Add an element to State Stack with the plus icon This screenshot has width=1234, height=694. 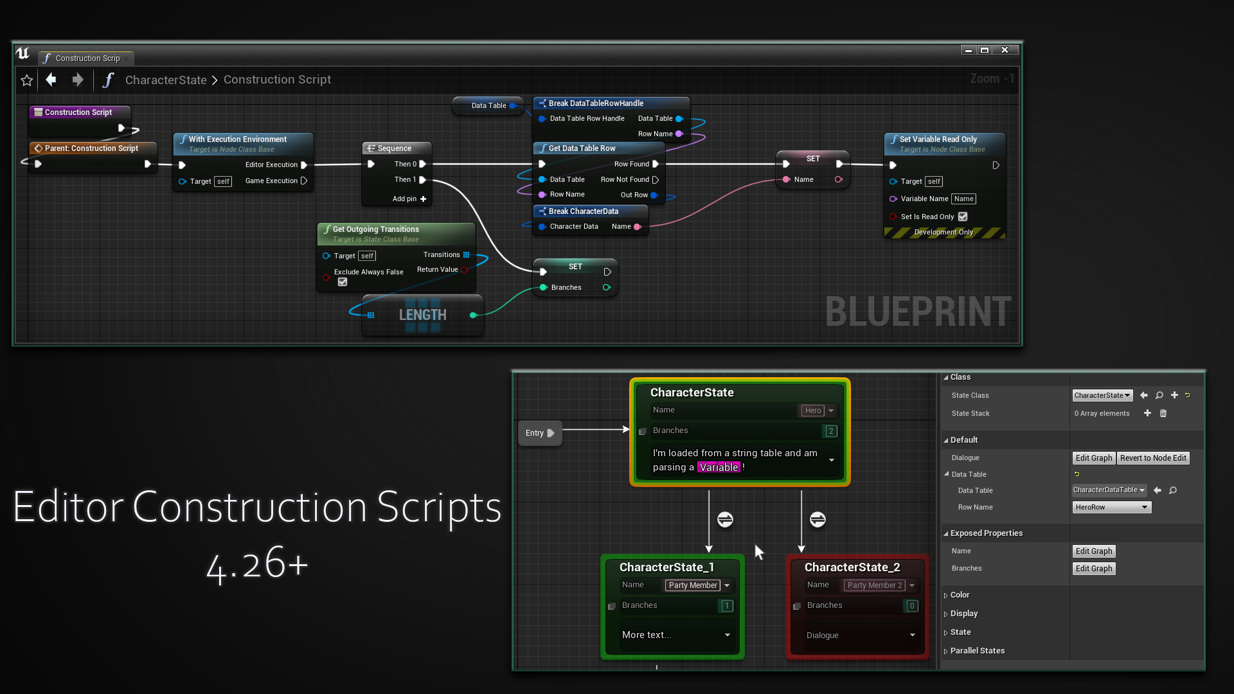1149,413
